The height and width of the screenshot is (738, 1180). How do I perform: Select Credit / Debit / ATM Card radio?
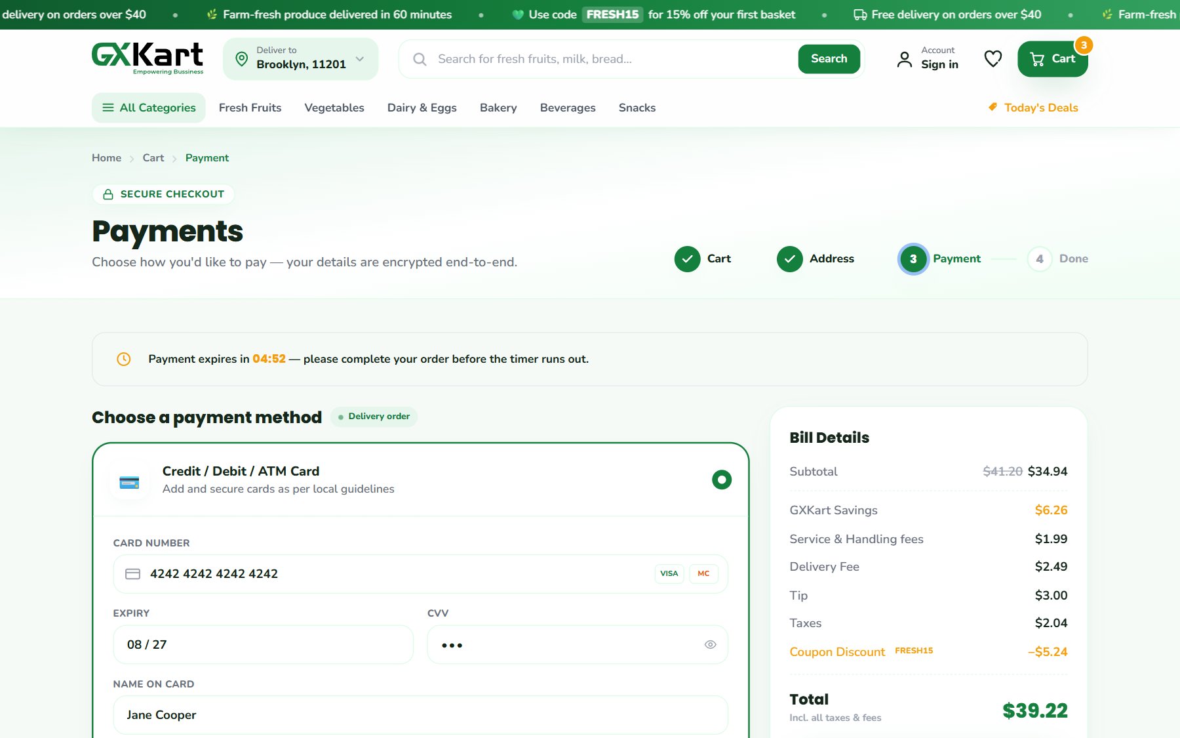[722, 480]
